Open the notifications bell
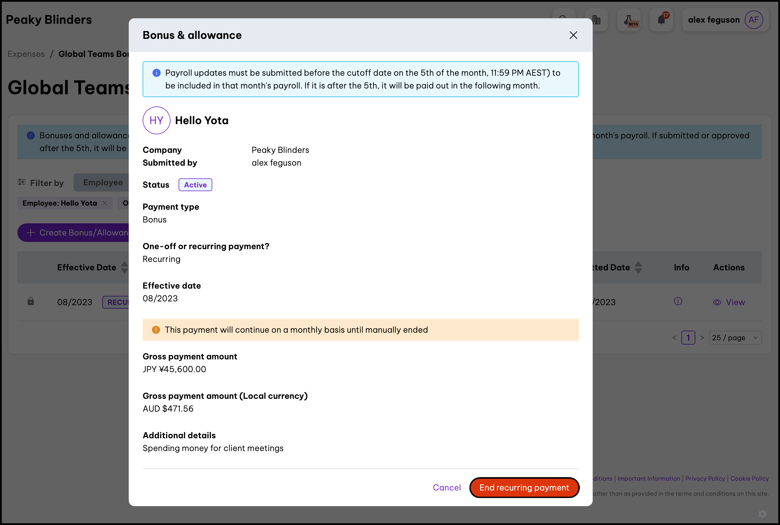The width and height of the screenshot is (780, 525). point(661,20)
